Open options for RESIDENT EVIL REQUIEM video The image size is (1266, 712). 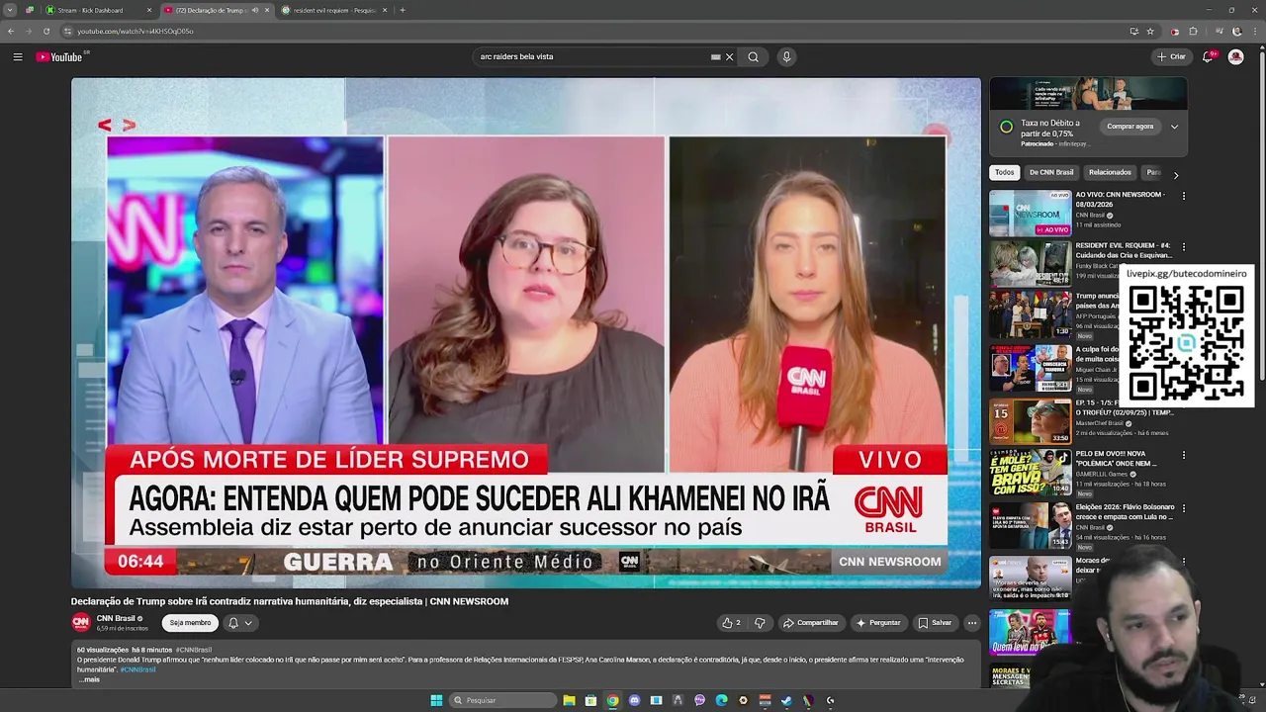pyautogui.click(x=1183, y=247)
